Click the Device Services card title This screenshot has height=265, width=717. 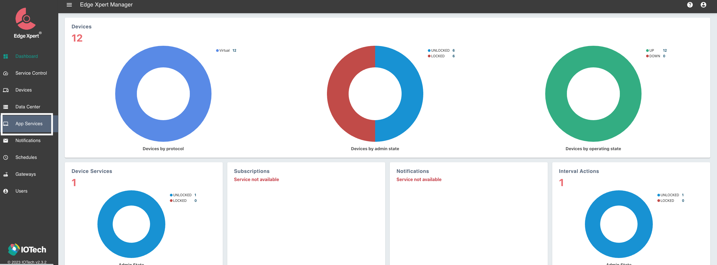point(92,171)
